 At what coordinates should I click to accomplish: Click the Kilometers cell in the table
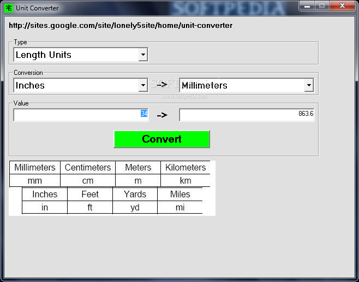[186, 168]
